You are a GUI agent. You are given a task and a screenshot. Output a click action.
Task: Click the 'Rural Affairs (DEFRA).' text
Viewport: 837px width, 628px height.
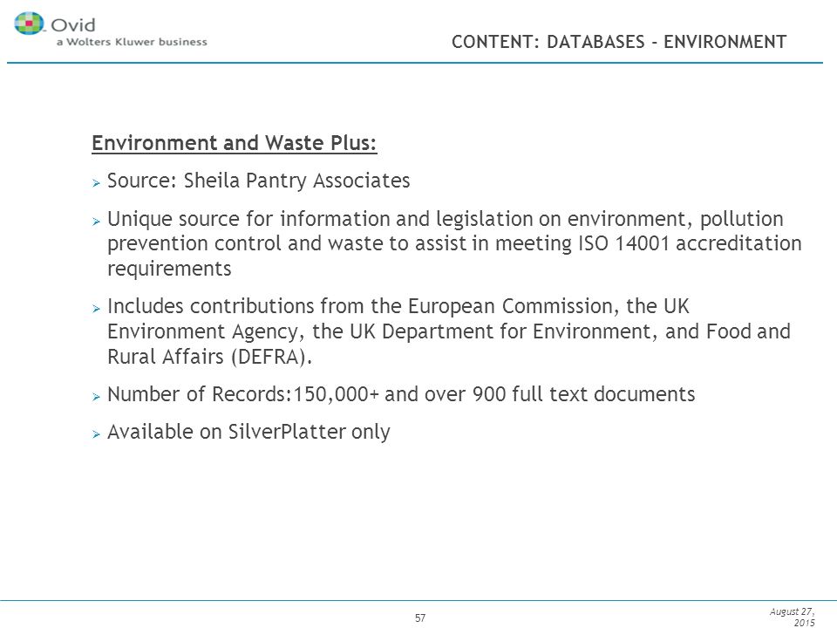click(210, 357)
